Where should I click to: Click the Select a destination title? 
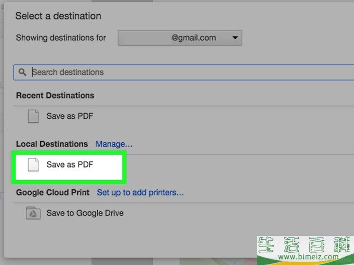pos(58,16)
